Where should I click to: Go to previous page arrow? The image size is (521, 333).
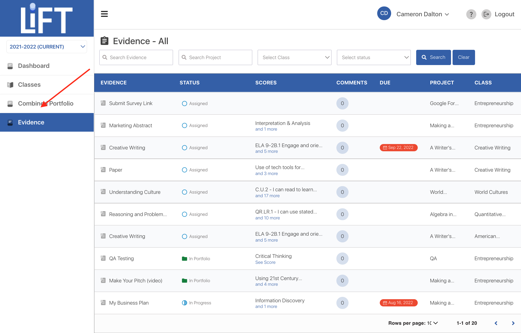[496, 323]
